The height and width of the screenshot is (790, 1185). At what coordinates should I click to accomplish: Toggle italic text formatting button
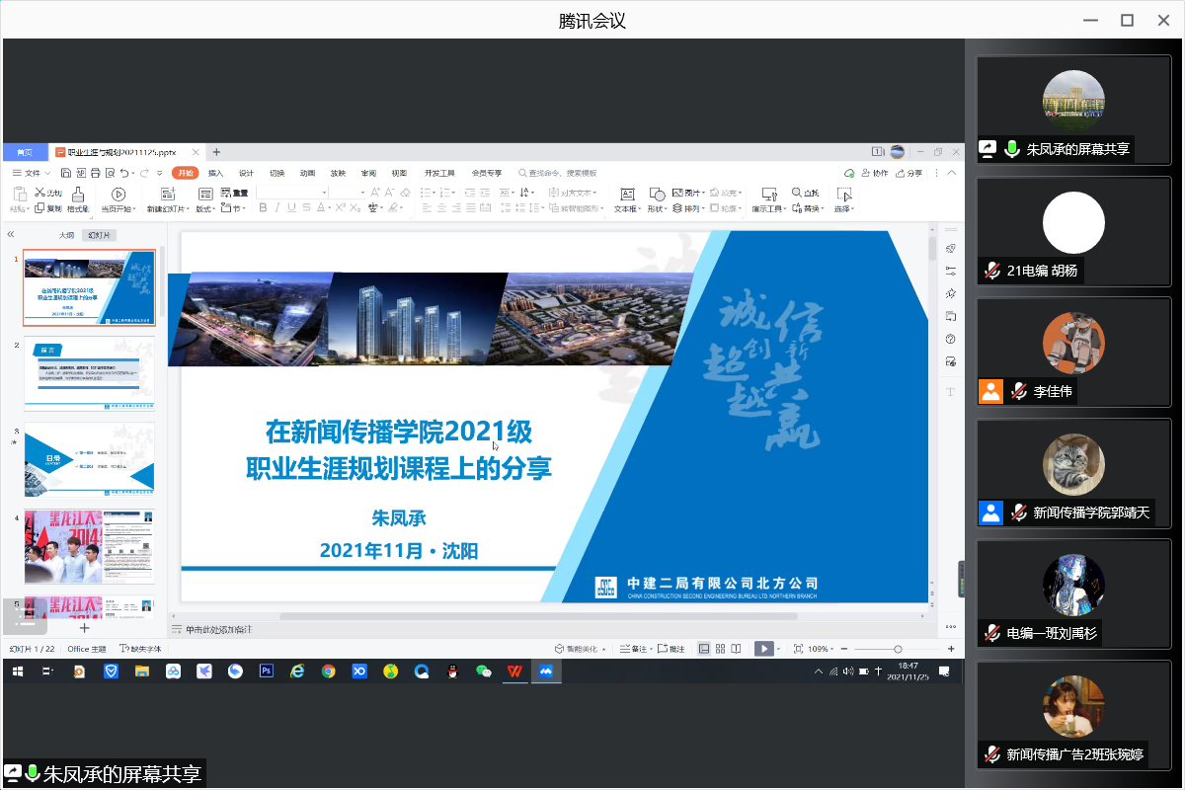[278, 208]
